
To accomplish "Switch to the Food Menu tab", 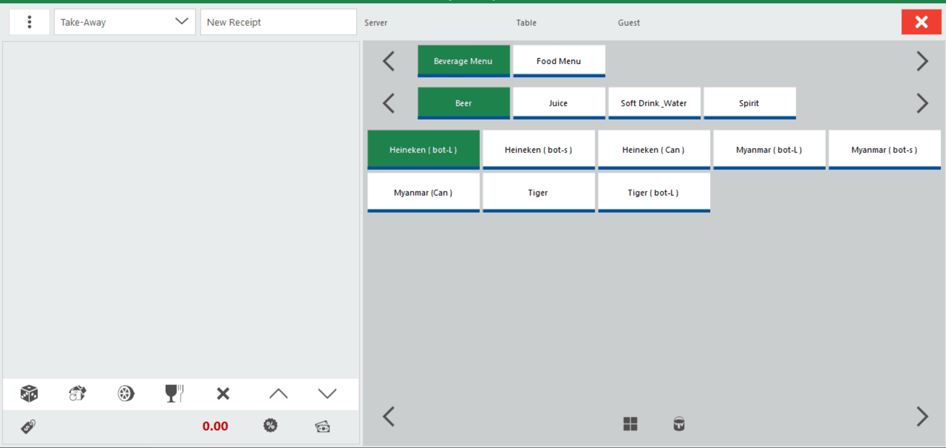I will (559, 61).
